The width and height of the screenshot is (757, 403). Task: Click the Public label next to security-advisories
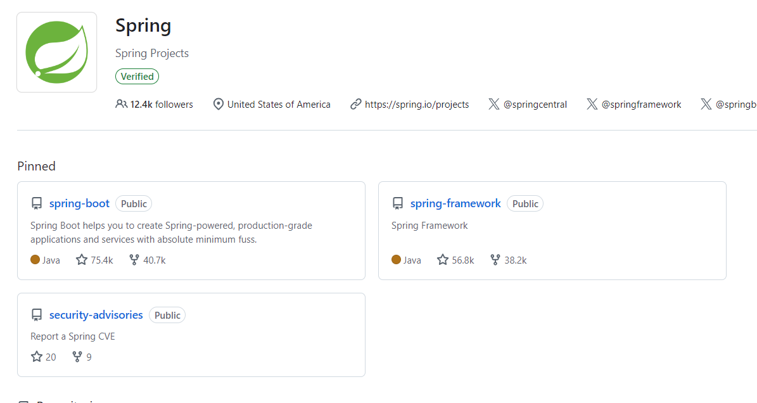tap(167, 315)
